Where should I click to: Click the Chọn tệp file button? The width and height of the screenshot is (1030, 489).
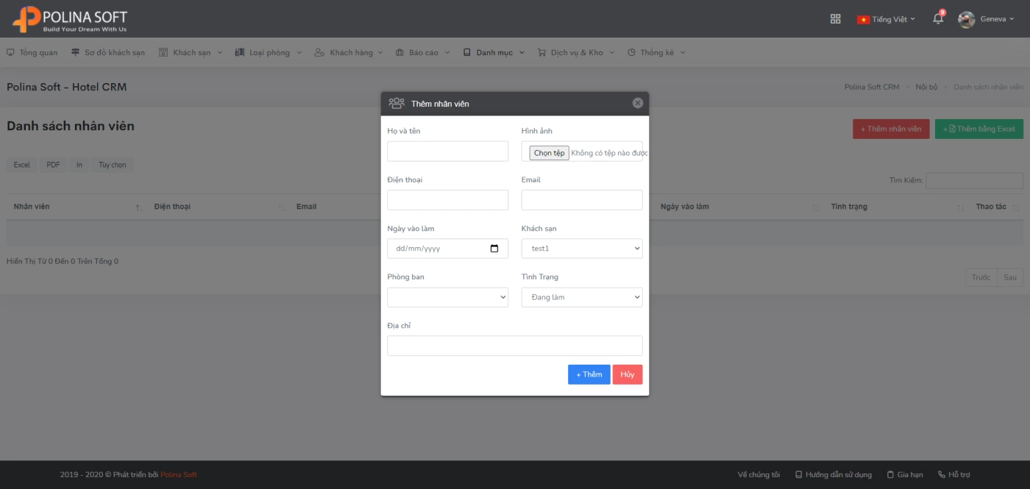[549, 153]
